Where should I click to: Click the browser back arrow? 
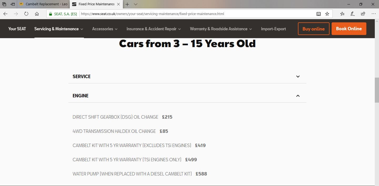tap(5, 14)
